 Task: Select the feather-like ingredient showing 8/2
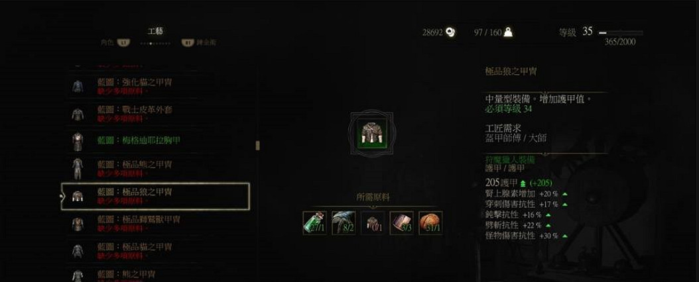click(344, 223)
